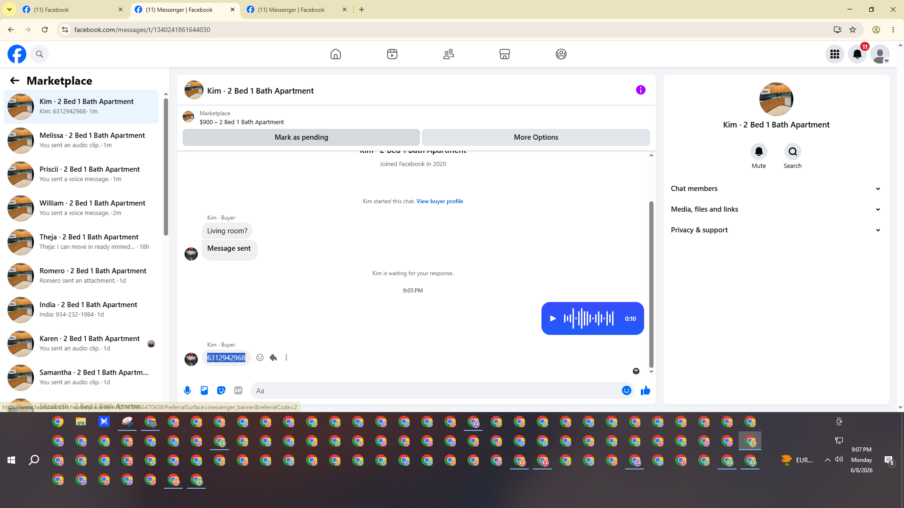Click the address bar URL
This screenshot has height=508, width=904.
tap(142, 30)
